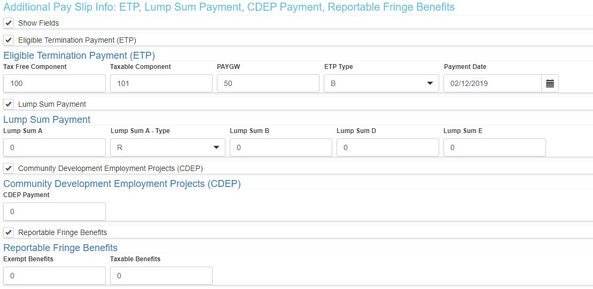Click the Lump Sum E field

[x=495, y=147]
